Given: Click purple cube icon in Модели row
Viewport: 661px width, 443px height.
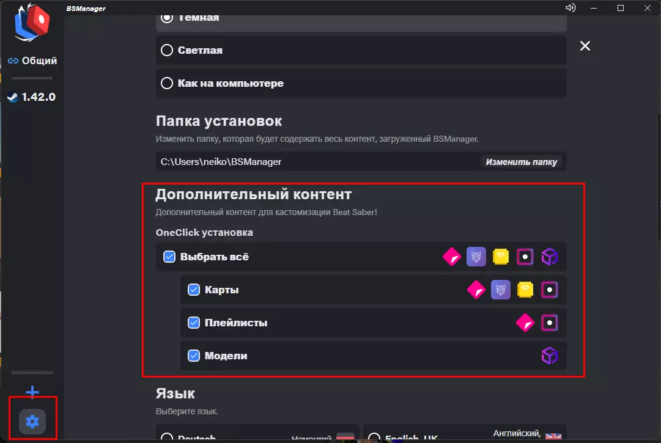Looking at the screenshot, I should click(x=550, y=356).
